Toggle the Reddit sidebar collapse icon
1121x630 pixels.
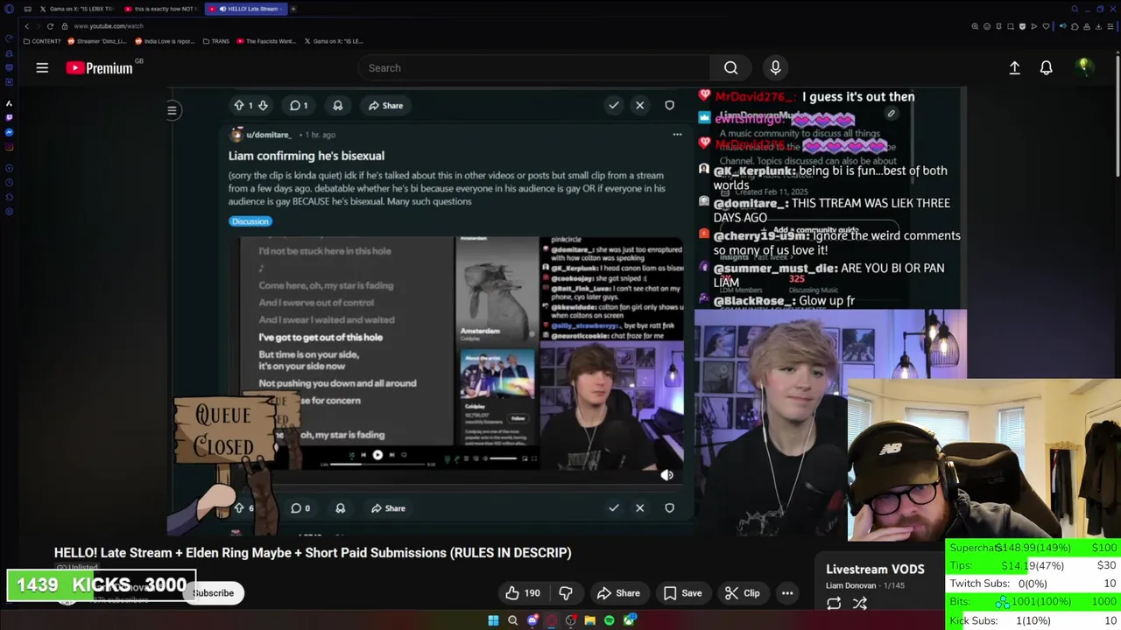click(173, 110)
